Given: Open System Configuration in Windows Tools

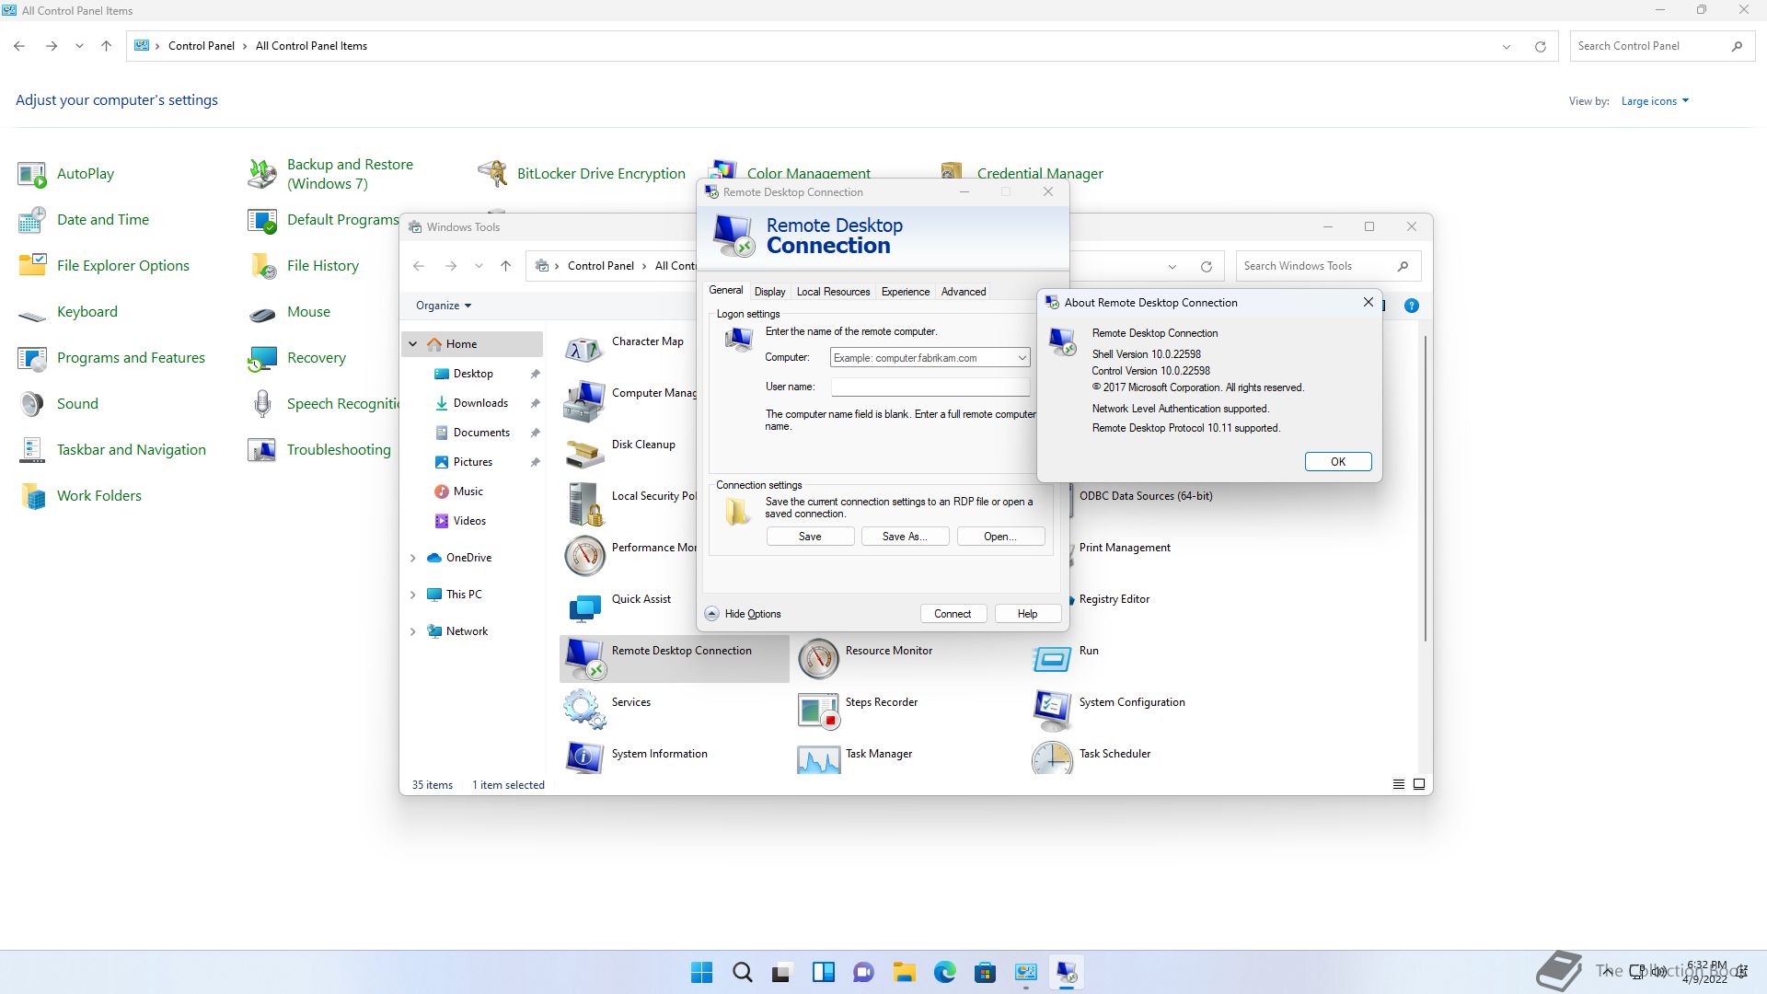Looking at the screenshot, I should coord(1052,711).
